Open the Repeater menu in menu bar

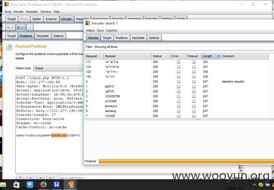tap(32, 12)
